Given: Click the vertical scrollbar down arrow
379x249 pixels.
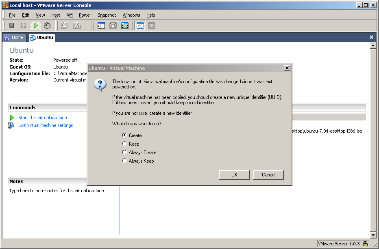Looking at the screenshot, I should 373,235.
